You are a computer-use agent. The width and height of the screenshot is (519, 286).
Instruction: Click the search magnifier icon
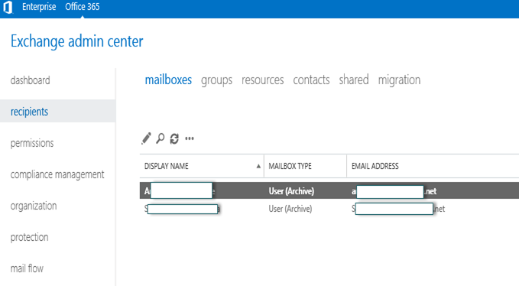[x=161, y=138]
